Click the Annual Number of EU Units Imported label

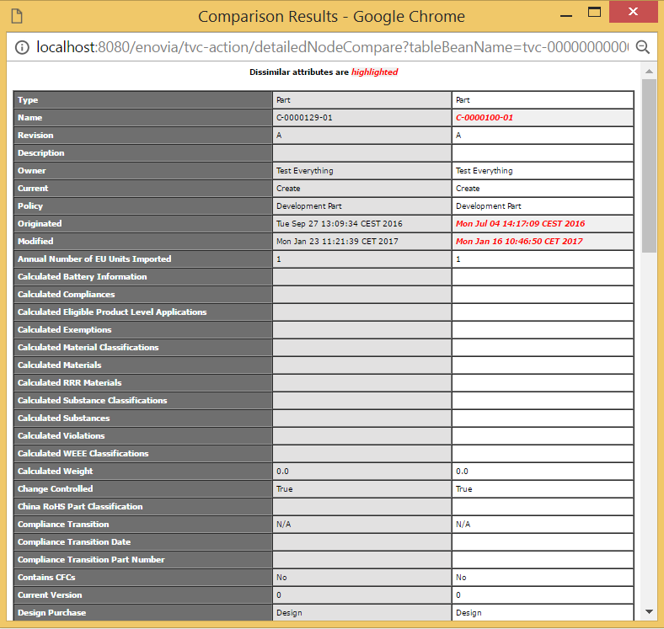coord(94,259)
